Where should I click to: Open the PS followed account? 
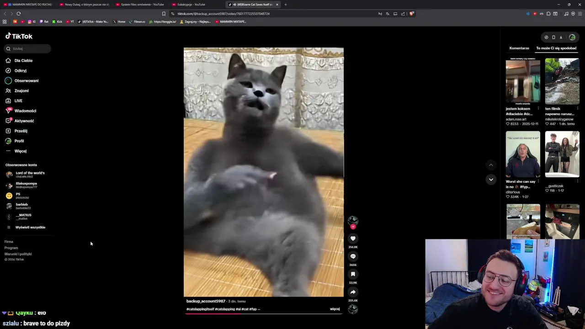click(x=17, y=196)
